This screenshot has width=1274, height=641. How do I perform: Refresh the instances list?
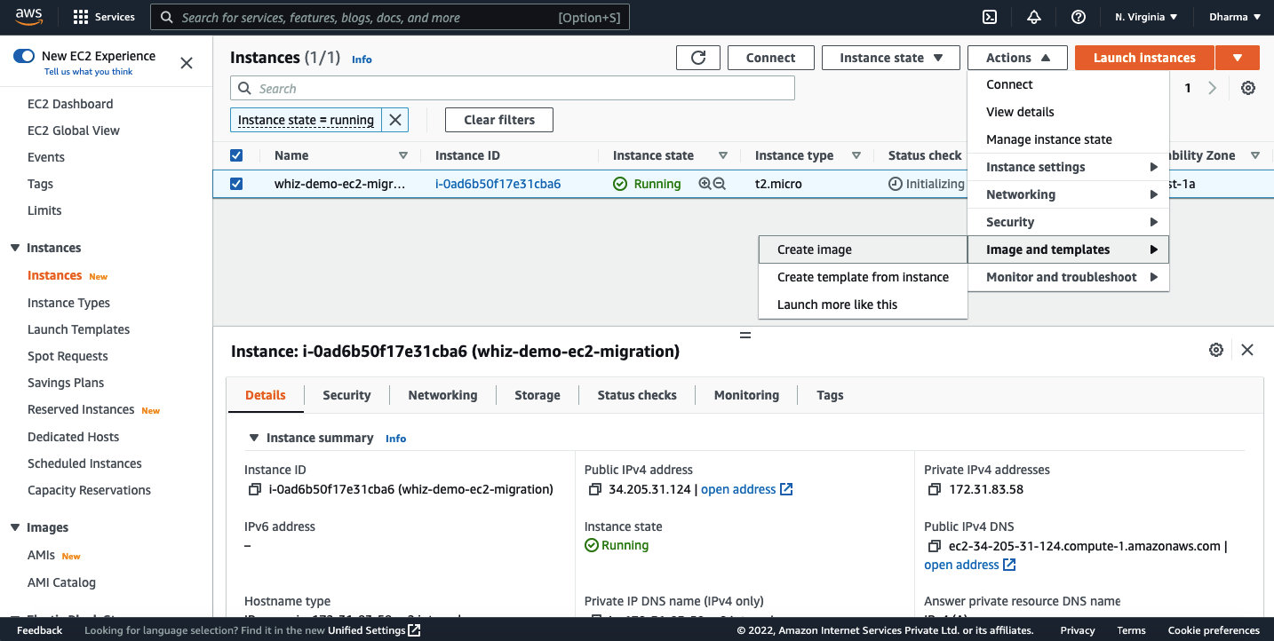point(698,58)
